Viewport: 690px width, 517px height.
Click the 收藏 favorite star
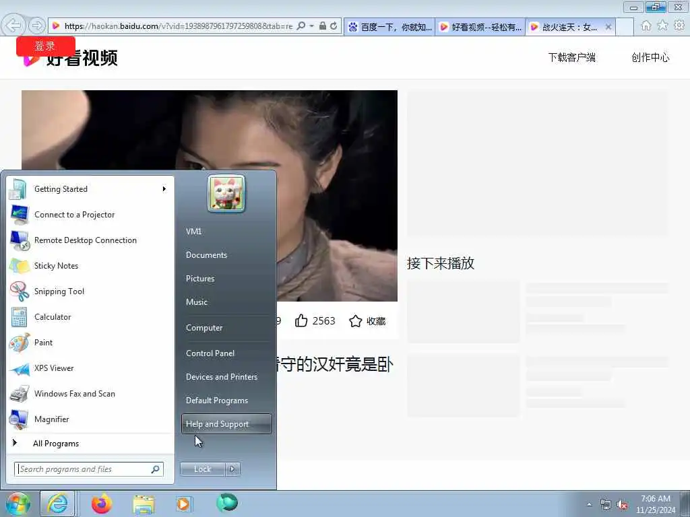(367, 321)
